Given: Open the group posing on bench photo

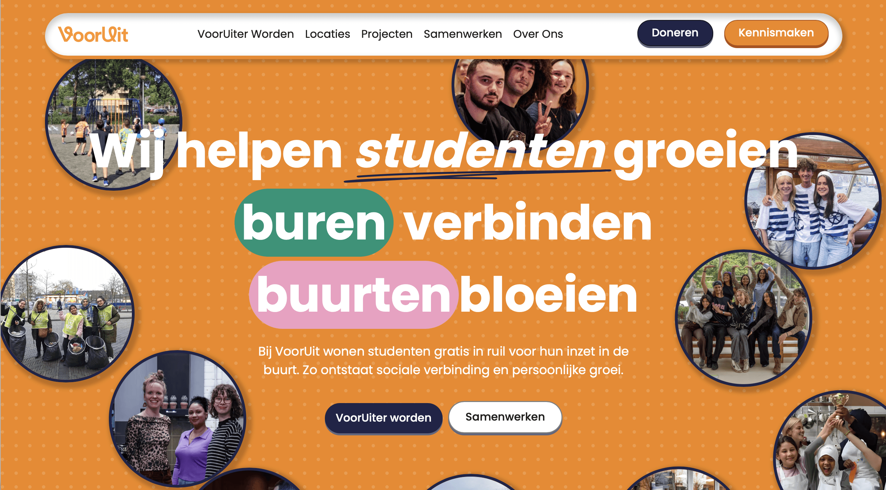Looking at the screenshot, I should tap(743, 318).
